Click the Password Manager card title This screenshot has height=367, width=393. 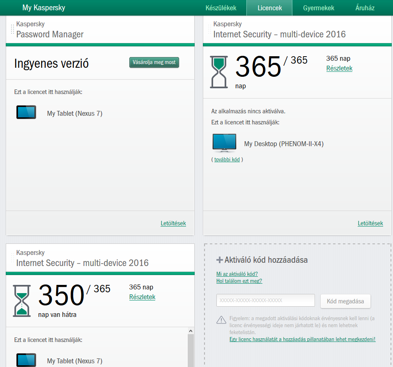pyautogui.click(x=50, y=34)
